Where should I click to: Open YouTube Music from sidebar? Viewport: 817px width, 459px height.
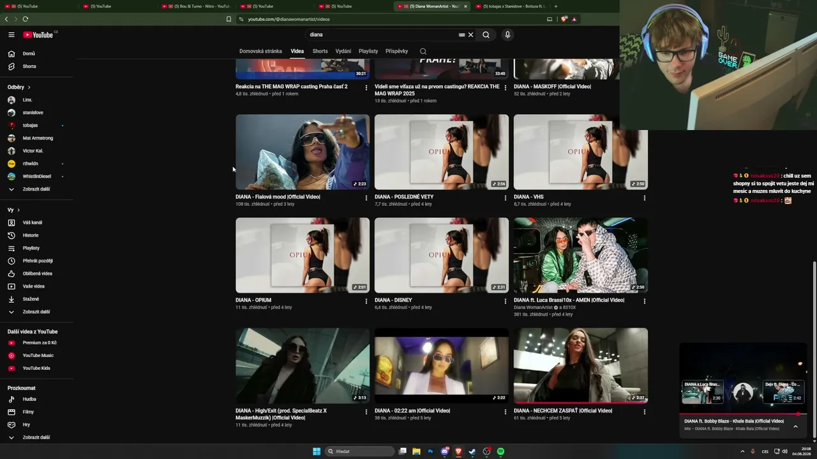[x=38, y=355]
